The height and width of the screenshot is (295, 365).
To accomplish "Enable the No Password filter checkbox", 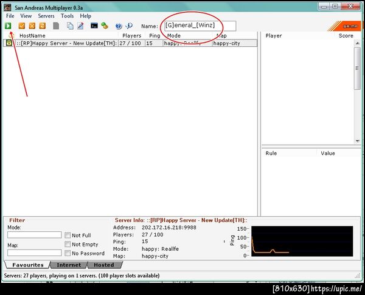I will point(68,253).
